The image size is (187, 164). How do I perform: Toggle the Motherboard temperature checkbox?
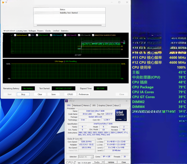point(15,35)
